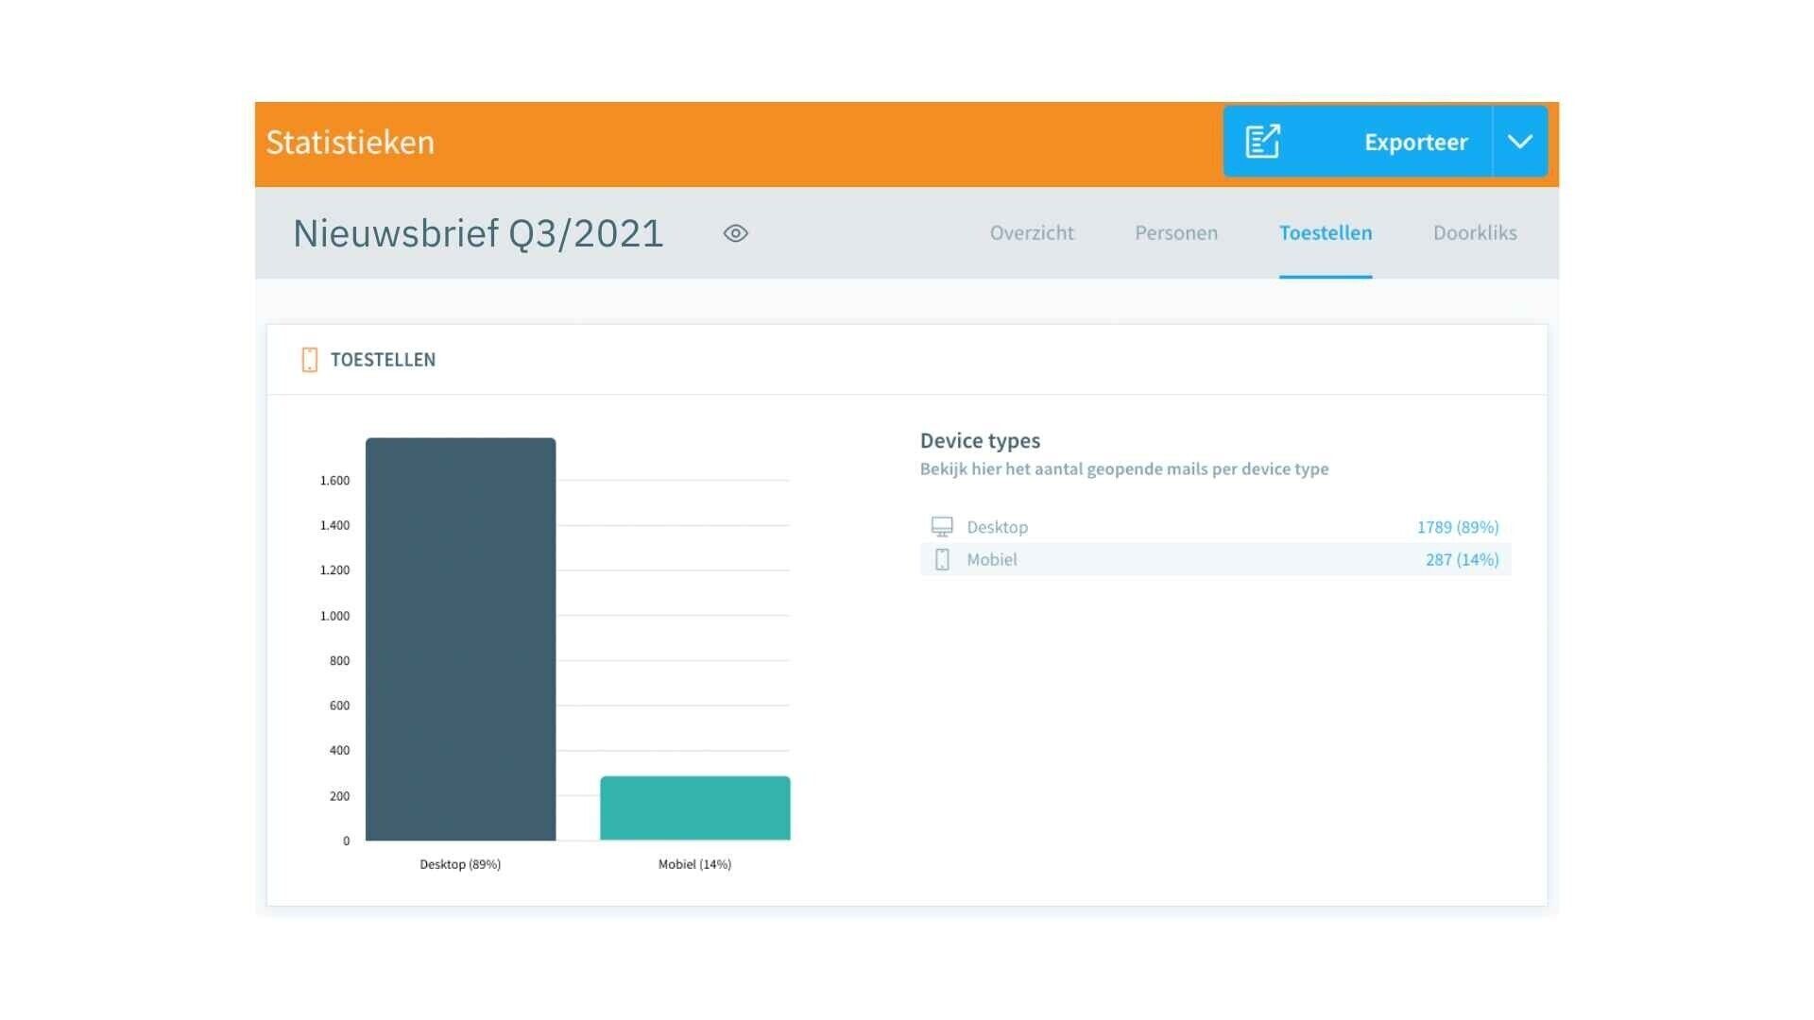
Task: Switch to the Overzicht tab
Action: pos(1031,233)
